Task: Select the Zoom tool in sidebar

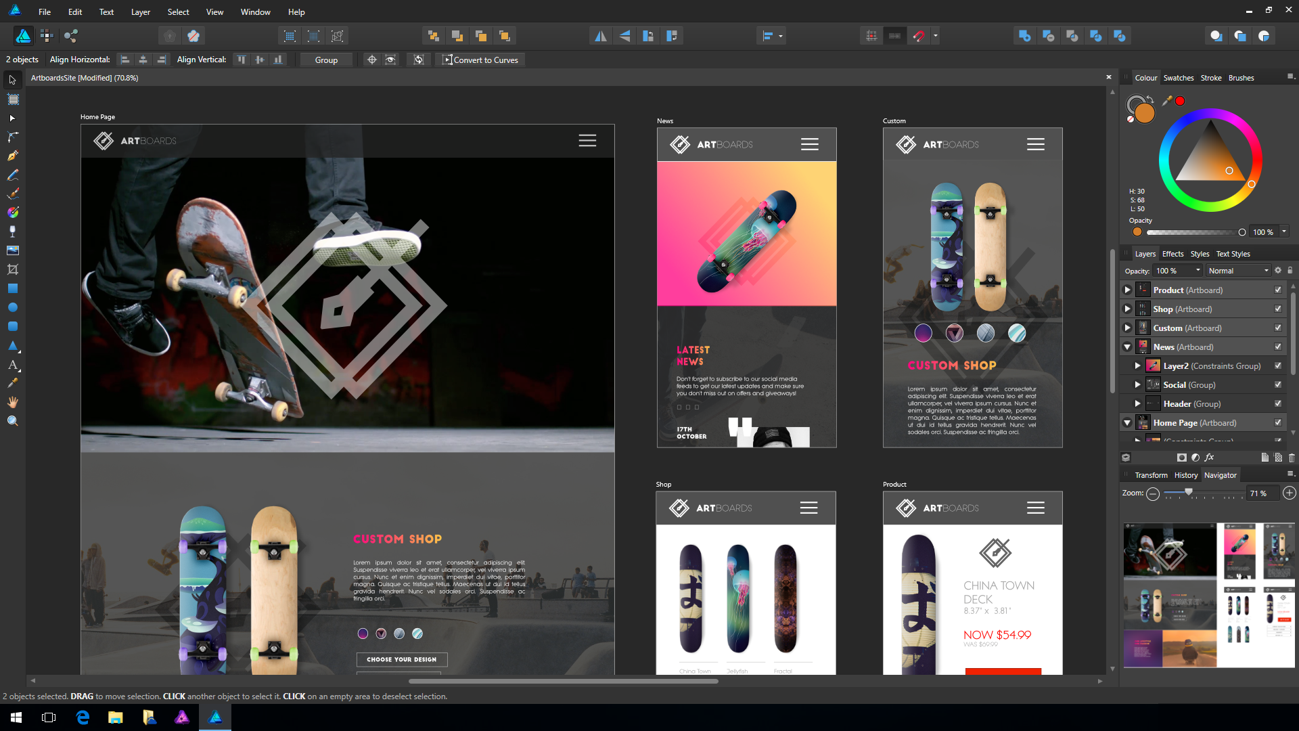Action: pyautogui.click(x=12, y=420)
